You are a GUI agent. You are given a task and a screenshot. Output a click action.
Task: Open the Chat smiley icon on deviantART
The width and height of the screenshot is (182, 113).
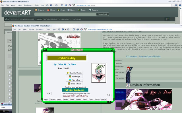pyautogui.click(x=59, y=10)
